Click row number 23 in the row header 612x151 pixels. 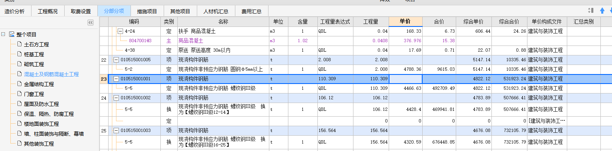pos(104,79)
